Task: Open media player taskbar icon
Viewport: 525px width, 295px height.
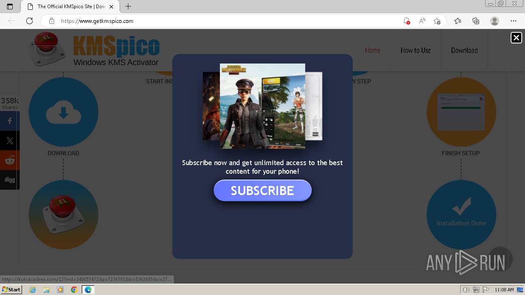Action: click(60, 290)
